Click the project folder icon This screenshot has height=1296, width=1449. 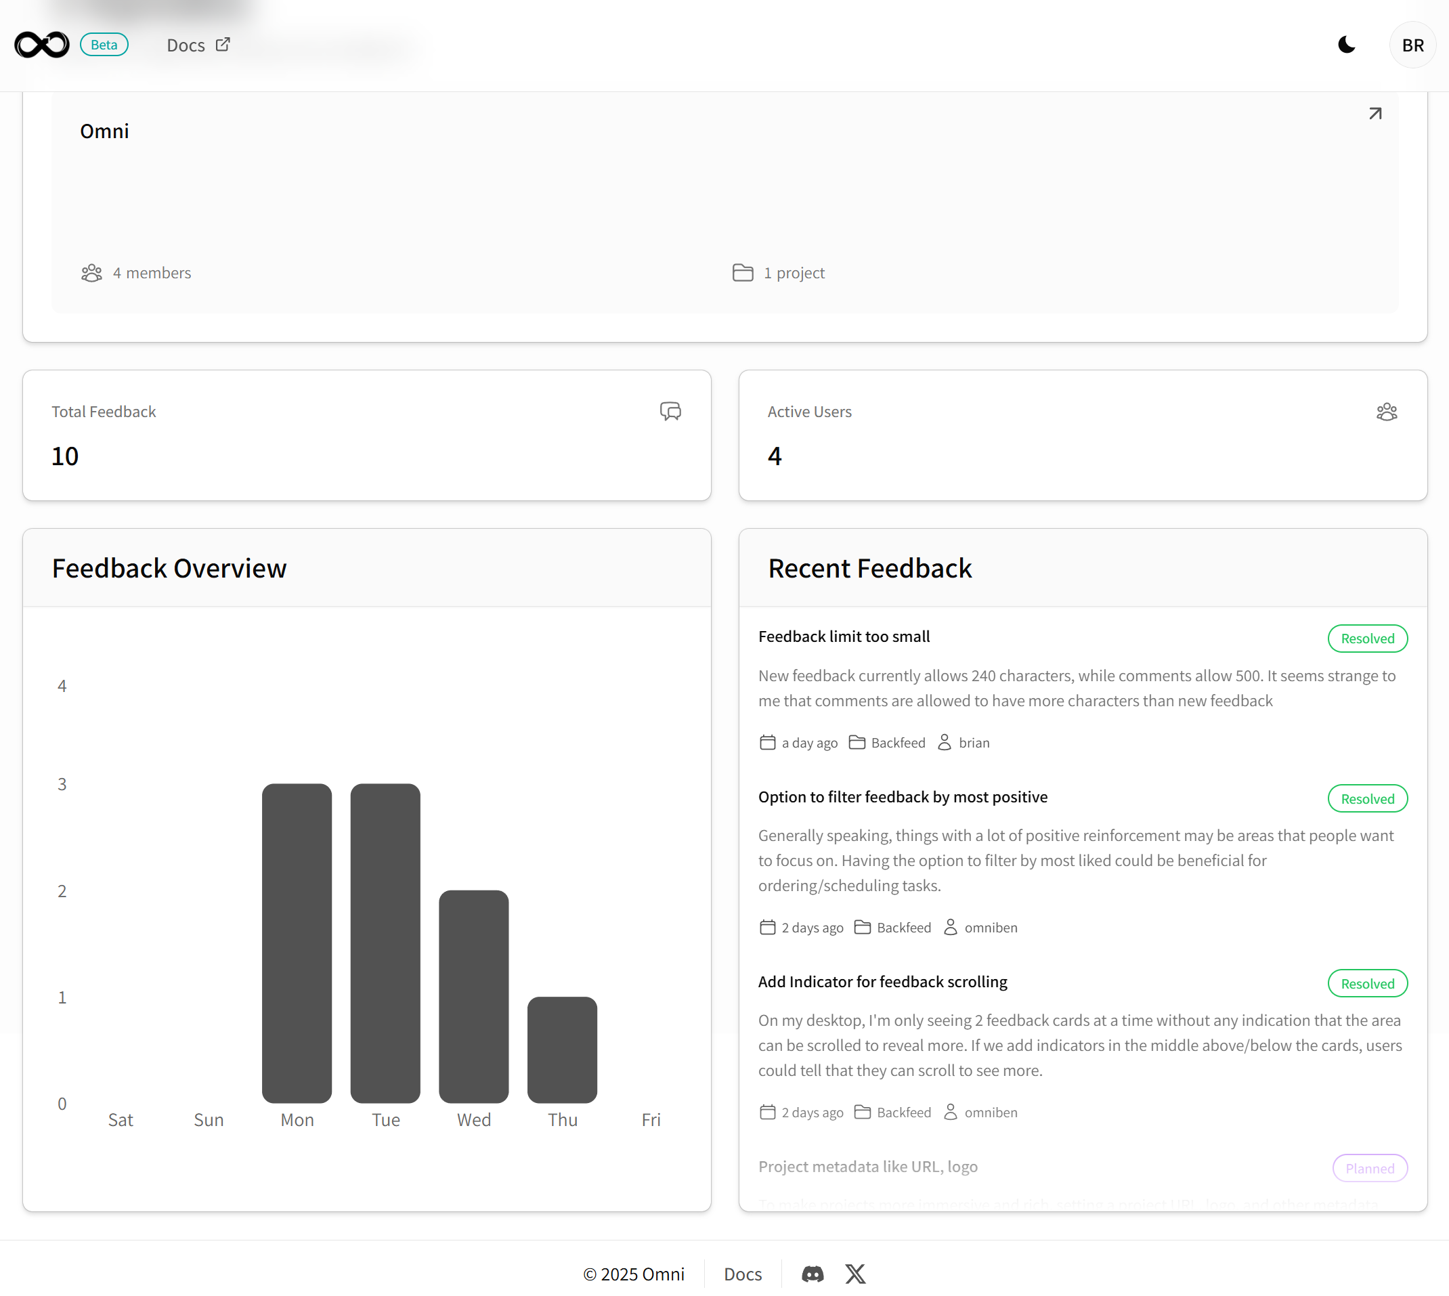point(743,274)
